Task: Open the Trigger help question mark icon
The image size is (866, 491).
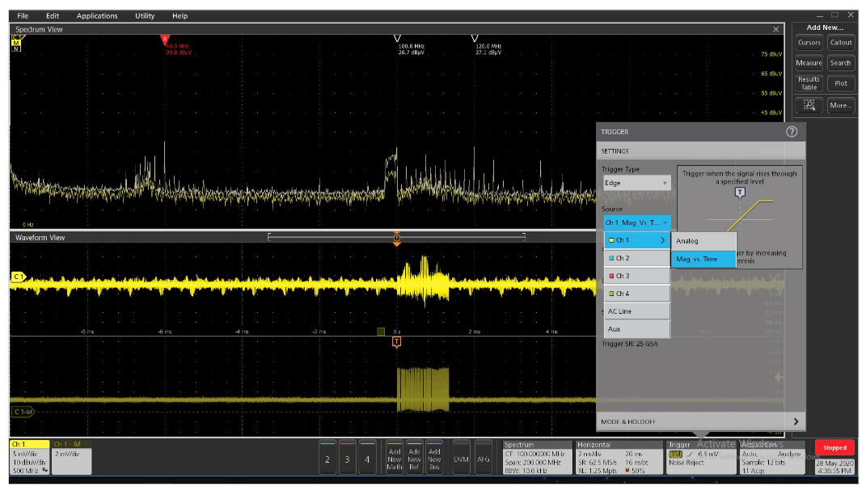Action: [x=791, y=132]
